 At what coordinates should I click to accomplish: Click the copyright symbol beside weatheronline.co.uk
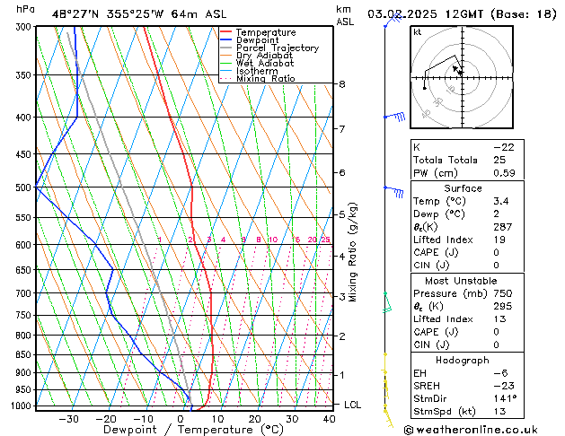coord(411,429)
